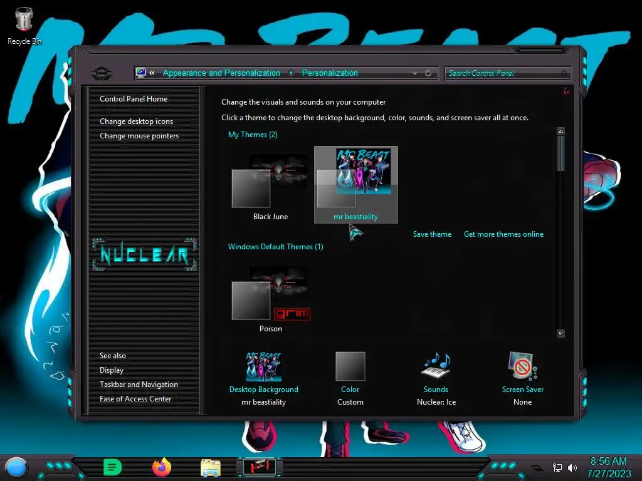Open the Display link under See also
Image resolution: width=642 pixels, height=481 pixels.
112,370
